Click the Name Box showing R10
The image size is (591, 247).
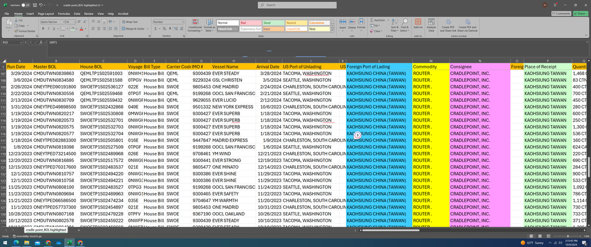pyautogui.click(x=10, y=43)
